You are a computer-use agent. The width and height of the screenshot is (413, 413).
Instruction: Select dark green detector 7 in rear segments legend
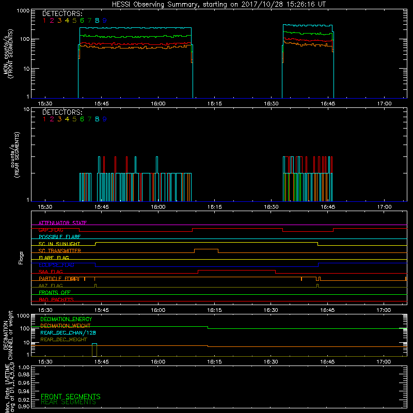click(x=89, y=119)
